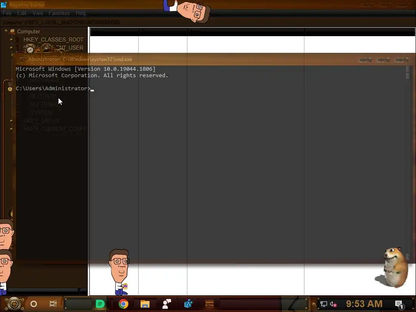Click the C:\Users\Administrator> prompt line
The image size is (416, 312).
tap(53, 88)
